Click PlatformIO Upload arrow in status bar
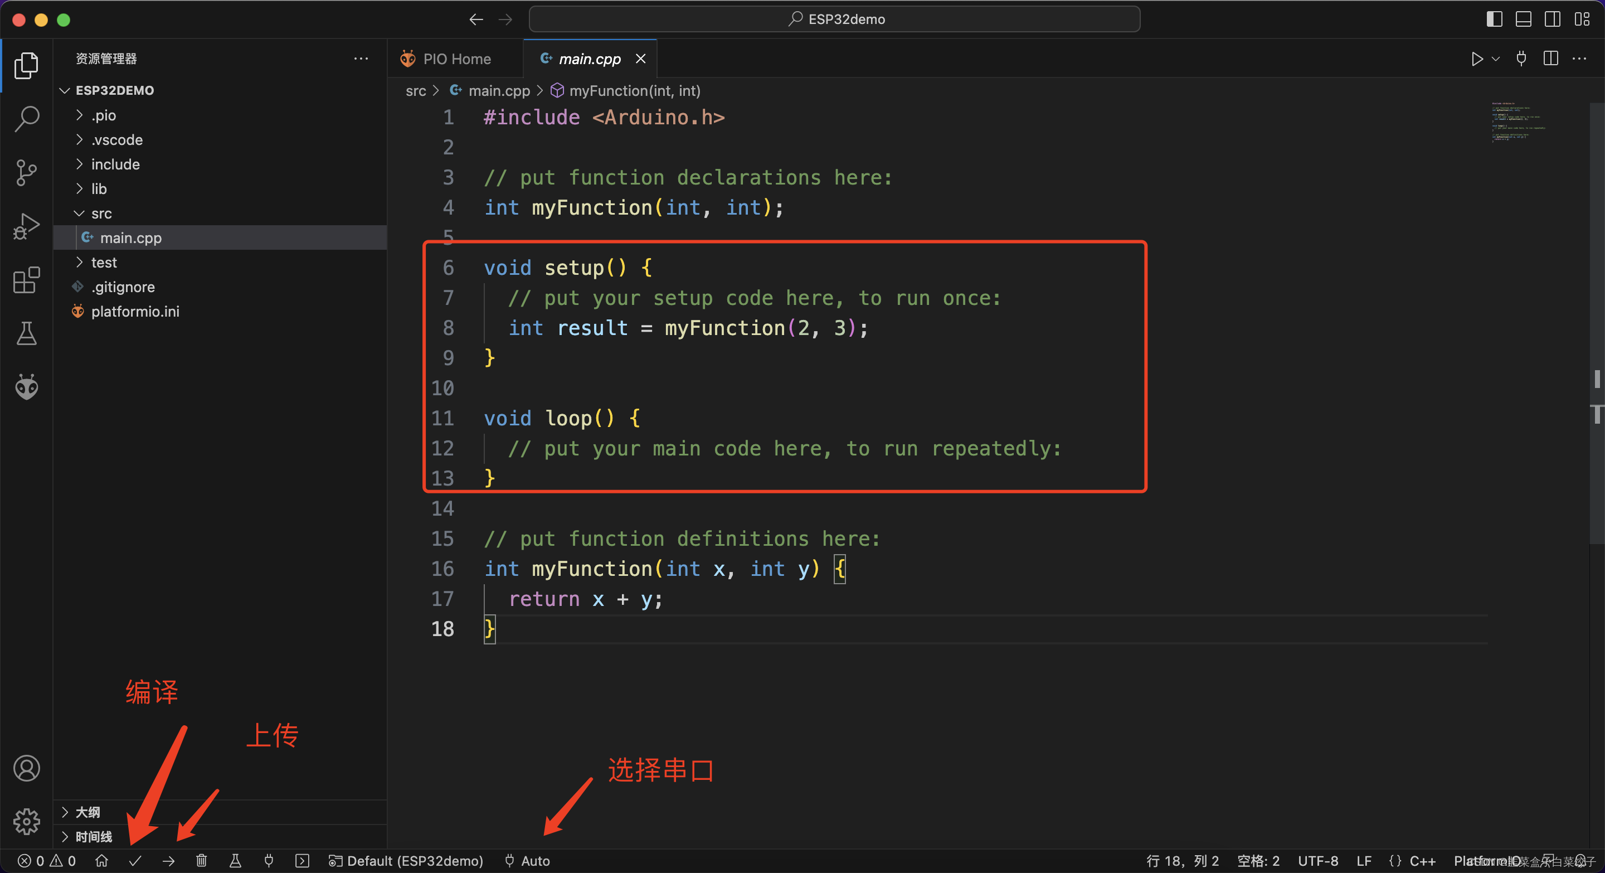Screen dimensions: 1605x873 (x=168, y=861)
